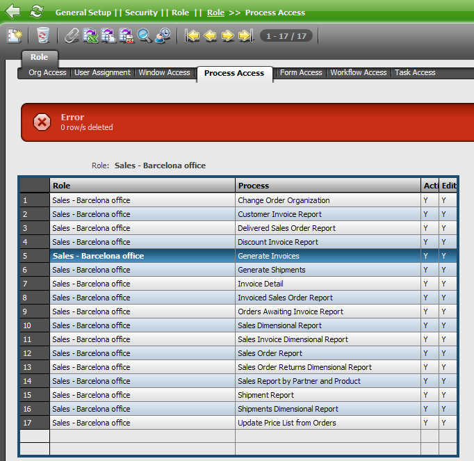This screenshot has height=461, width=474.
Task: Open the audit trail user-clock icon
Action: (163, 35)
